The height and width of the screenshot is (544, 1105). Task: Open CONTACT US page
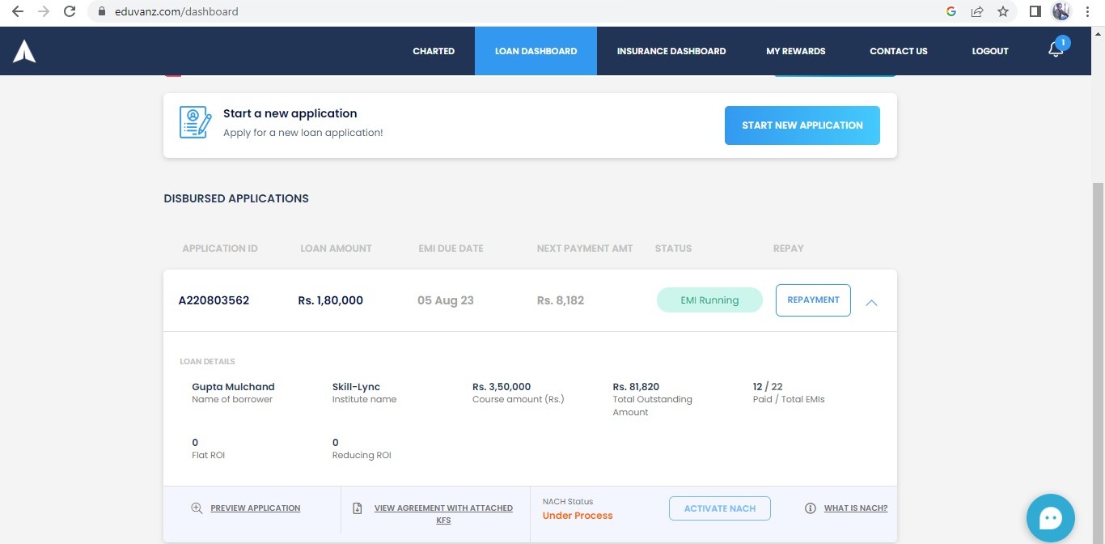(x=899, y=51)
